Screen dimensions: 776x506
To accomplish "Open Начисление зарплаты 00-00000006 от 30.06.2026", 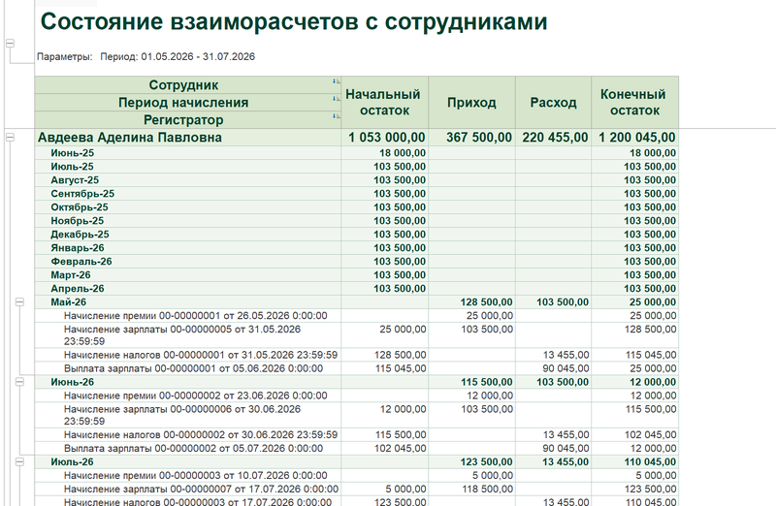I will [182, 415].
